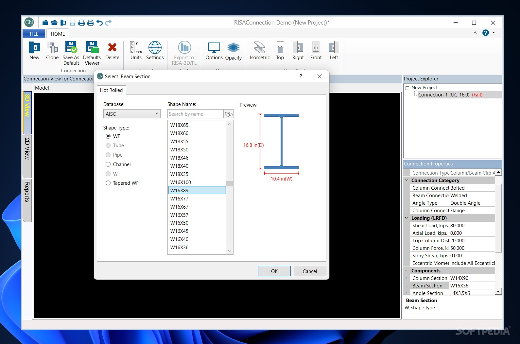This screenshot has height=344, width=520.
Task: Select the Tube shape type radio
Action: [x=108, y=145]
